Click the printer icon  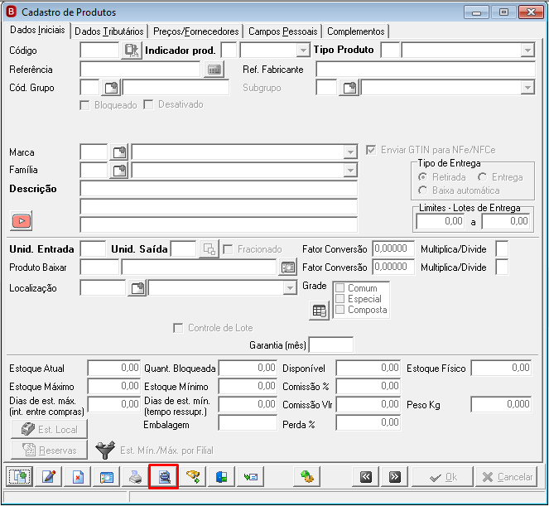pyautogui.click(x=136, y=476)
